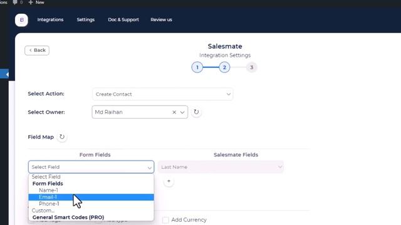Select Phone-1 from the dropdown list

91,204
